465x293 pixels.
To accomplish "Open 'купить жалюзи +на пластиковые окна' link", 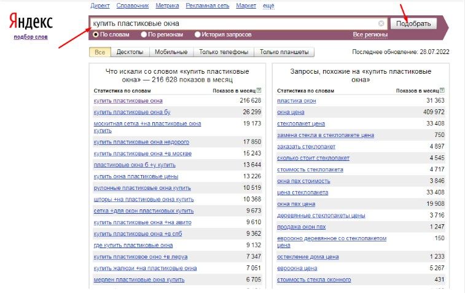I will pyautogui.click(x=146, y=268).
